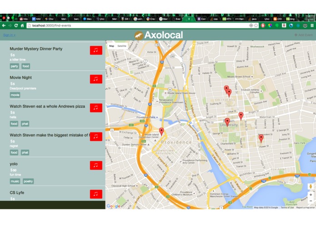Click the Movie Night event title

[x=21, y=77]
